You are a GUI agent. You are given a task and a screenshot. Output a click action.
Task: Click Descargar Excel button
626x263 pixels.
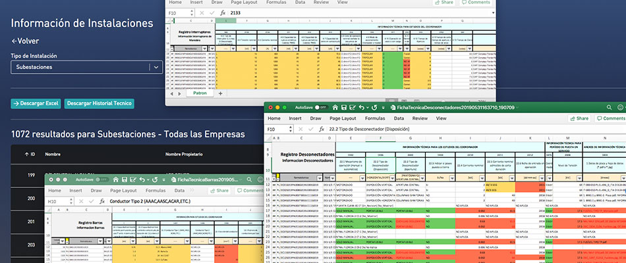(x=36, y=104)
